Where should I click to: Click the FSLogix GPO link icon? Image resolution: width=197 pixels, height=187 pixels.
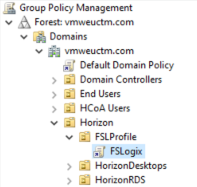100,152
